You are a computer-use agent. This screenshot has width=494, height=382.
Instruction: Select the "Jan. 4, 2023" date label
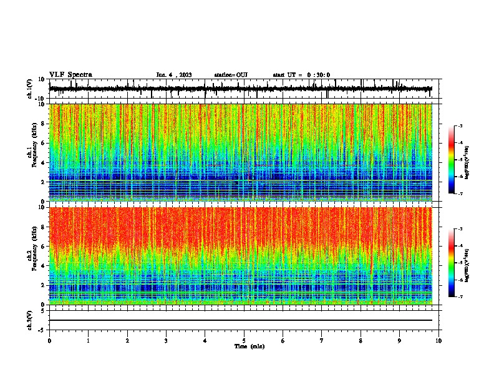point(174,75)
